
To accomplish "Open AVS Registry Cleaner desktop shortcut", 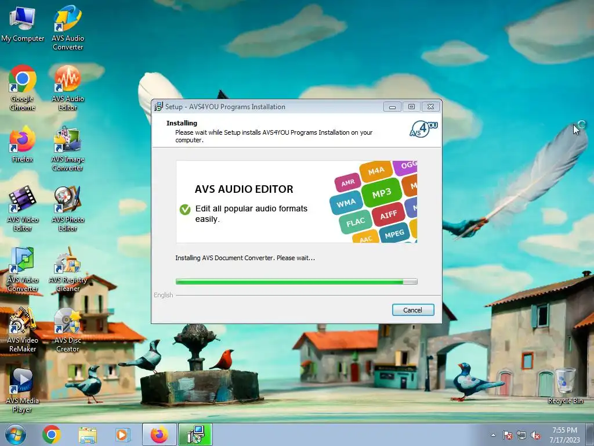I will coord(68,269).
